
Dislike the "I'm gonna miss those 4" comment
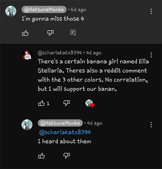[50, 33]
